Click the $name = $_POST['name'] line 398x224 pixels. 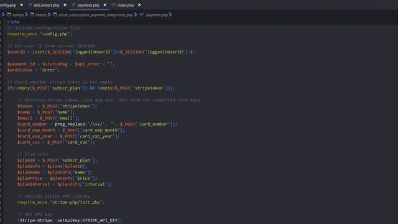click(46, 112)
